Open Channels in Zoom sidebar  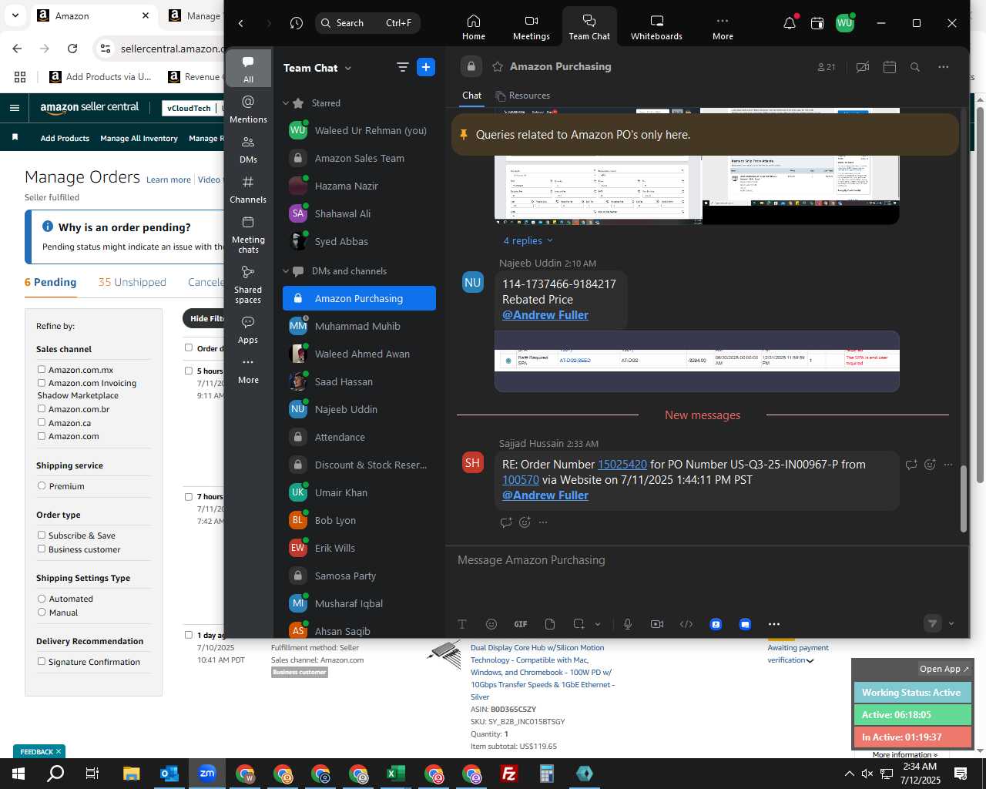[x=248, y=190]
